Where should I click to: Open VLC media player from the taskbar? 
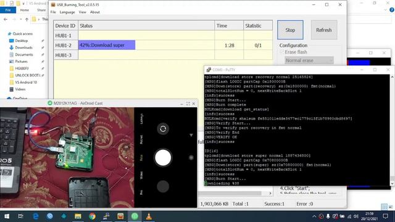(149, 216)
